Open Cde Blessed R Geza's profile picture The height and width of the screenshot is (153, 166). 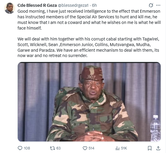tap(9, 8)
